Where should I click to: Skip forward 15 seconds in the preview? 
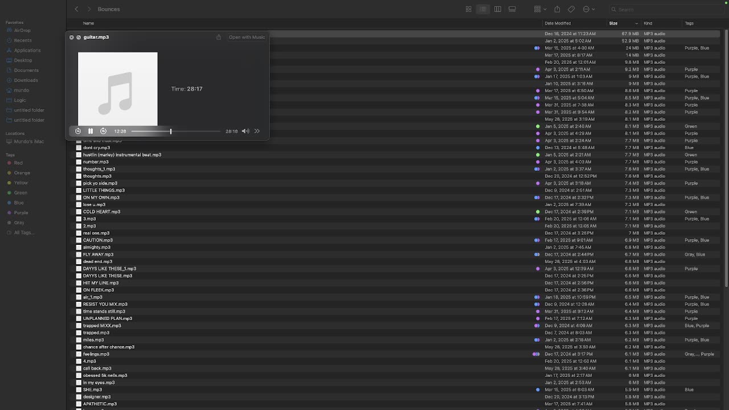103,131
